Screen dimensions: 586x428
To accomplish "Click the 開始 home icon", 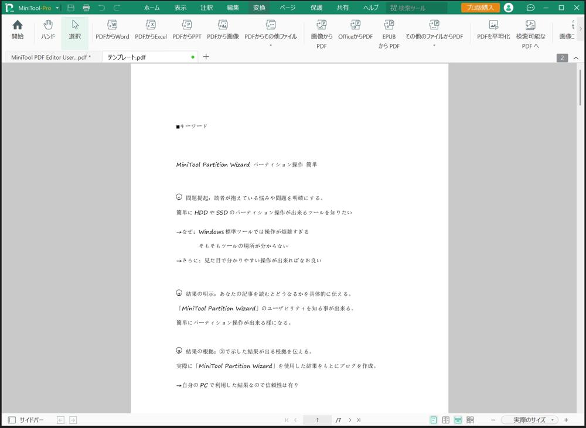I will pos(18,30).
